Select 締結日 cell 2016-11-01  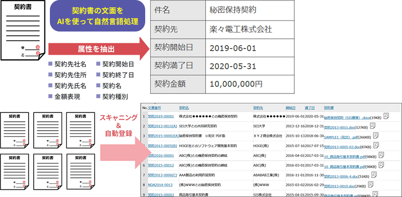point(295,175)
